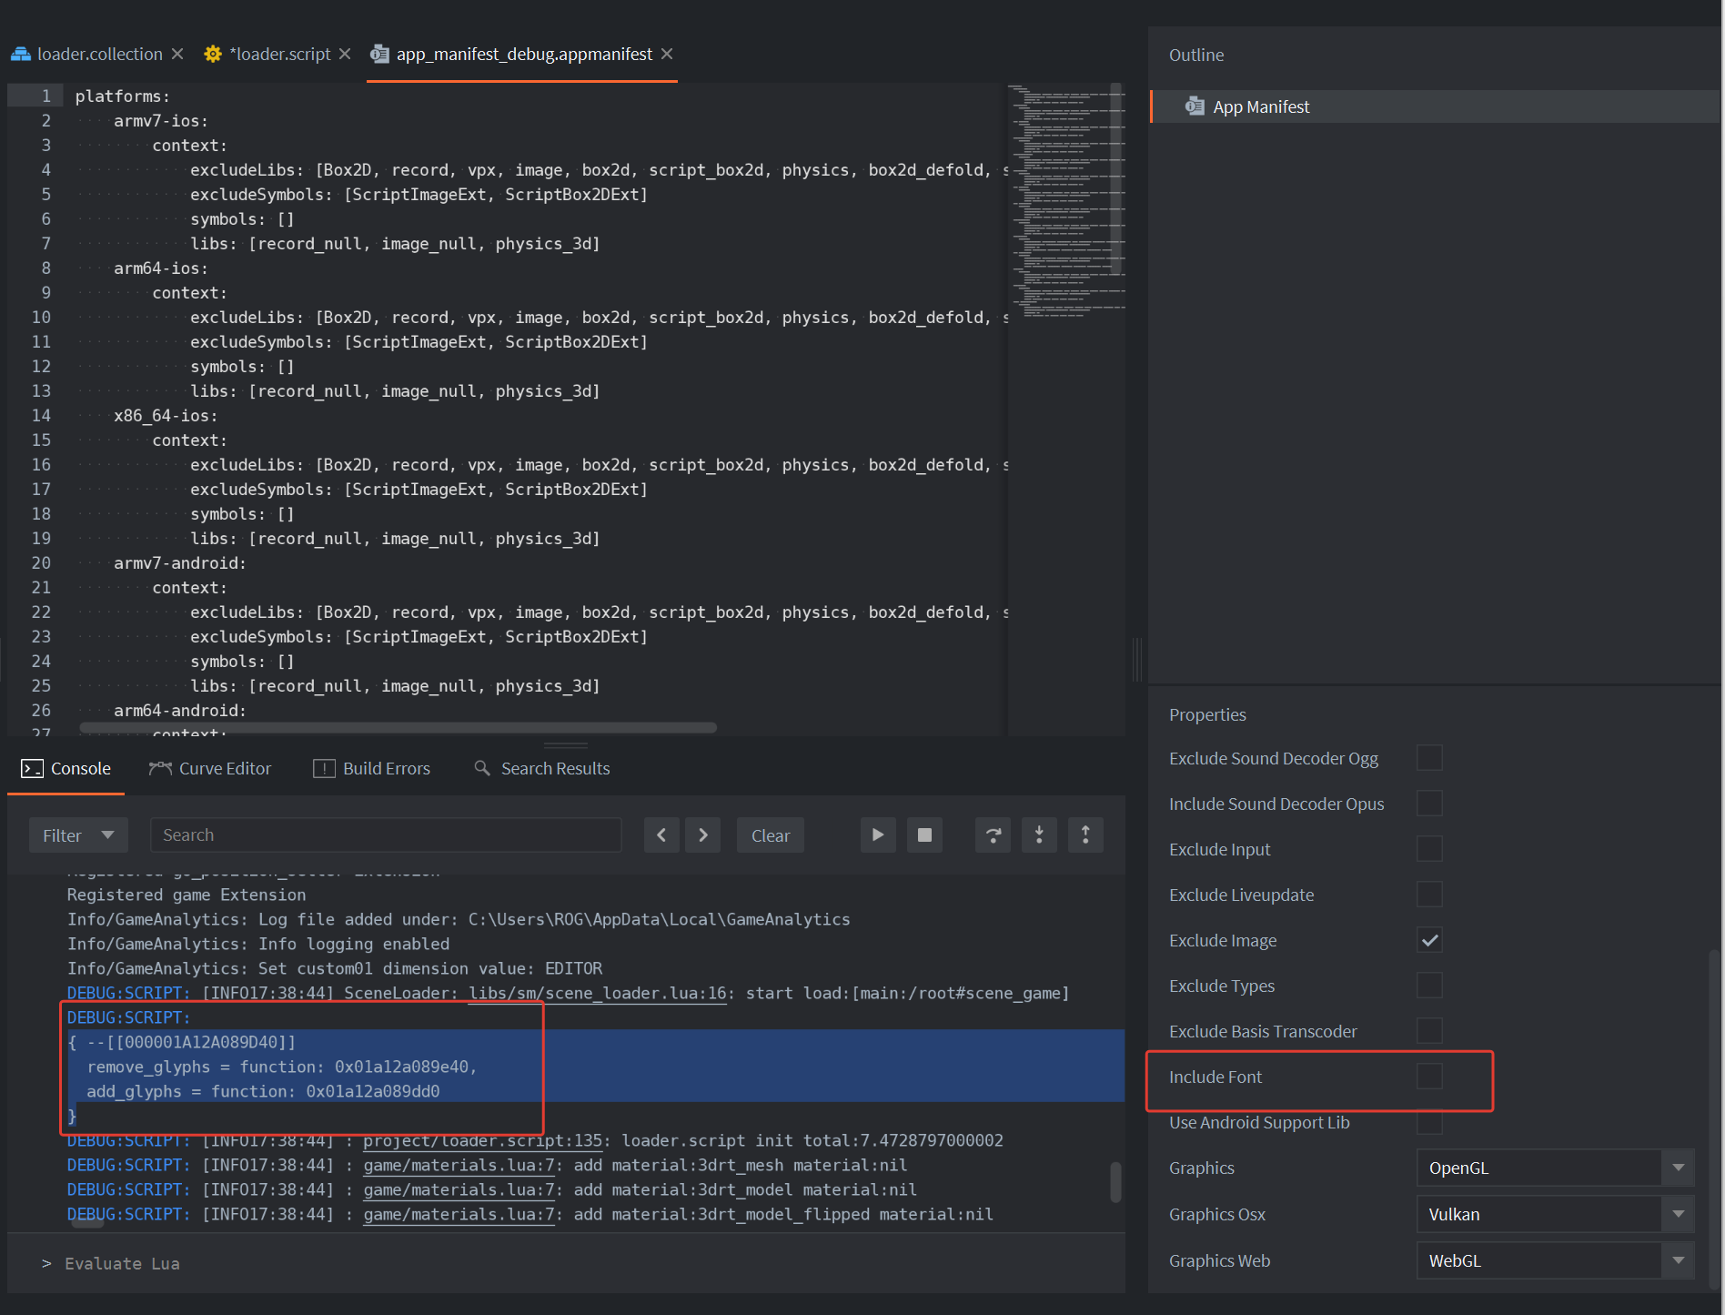Click line number 13 in the gutter
Viewport: 1725px width, 1315px height.
[41, 390]
